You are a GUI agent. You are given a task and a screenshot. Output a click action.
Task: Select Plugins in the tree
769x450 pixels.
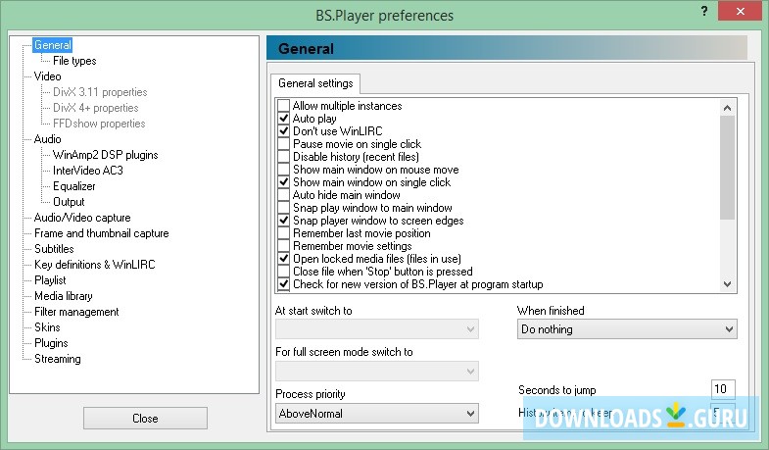pyautogui.click(x=51, y=343)
